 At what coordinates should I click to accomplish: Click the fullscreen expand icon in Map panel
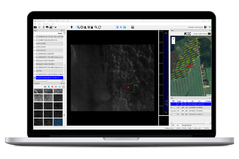(x=189, y=34)
